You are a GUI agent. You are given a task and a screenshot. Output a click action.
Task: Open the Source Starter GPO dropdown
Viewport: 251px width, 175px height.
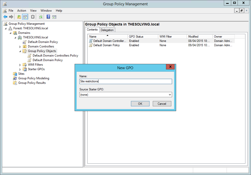click(170, 95)
